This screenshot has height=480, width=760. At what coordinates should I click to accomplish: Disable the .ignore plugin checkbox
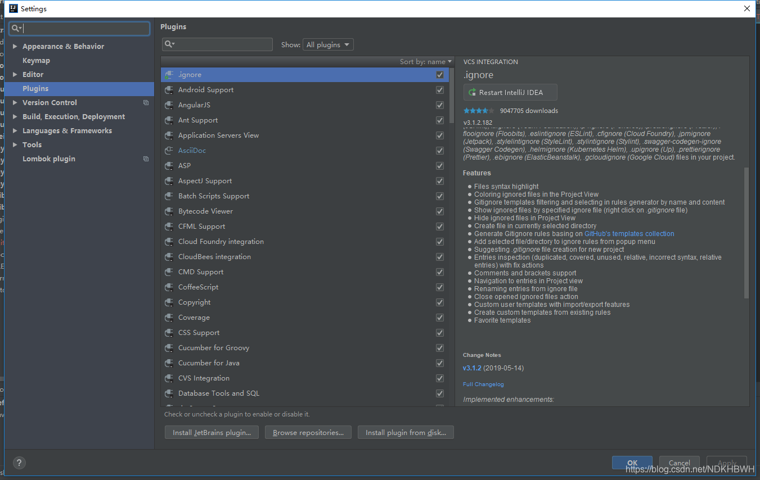tap(440, 75)
